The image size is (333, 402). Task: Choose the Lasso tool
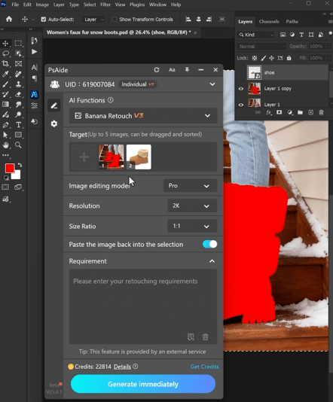click(x=5, y=53)
